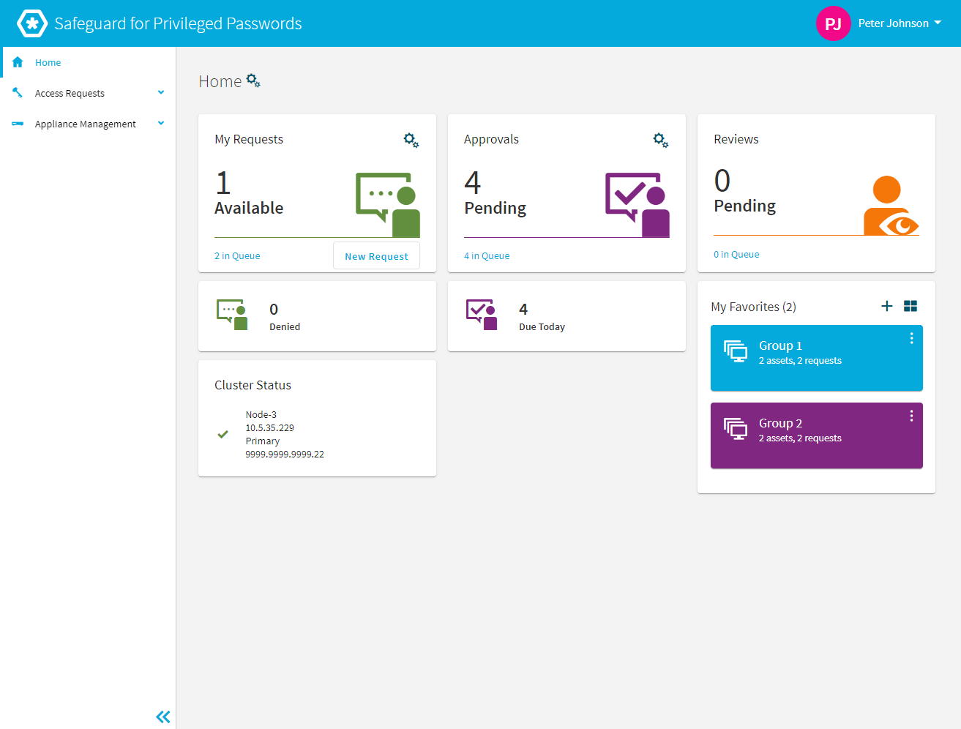Click the Home page settings gear icon
This screenshot has width=961, height=729.
coord(253,81)
